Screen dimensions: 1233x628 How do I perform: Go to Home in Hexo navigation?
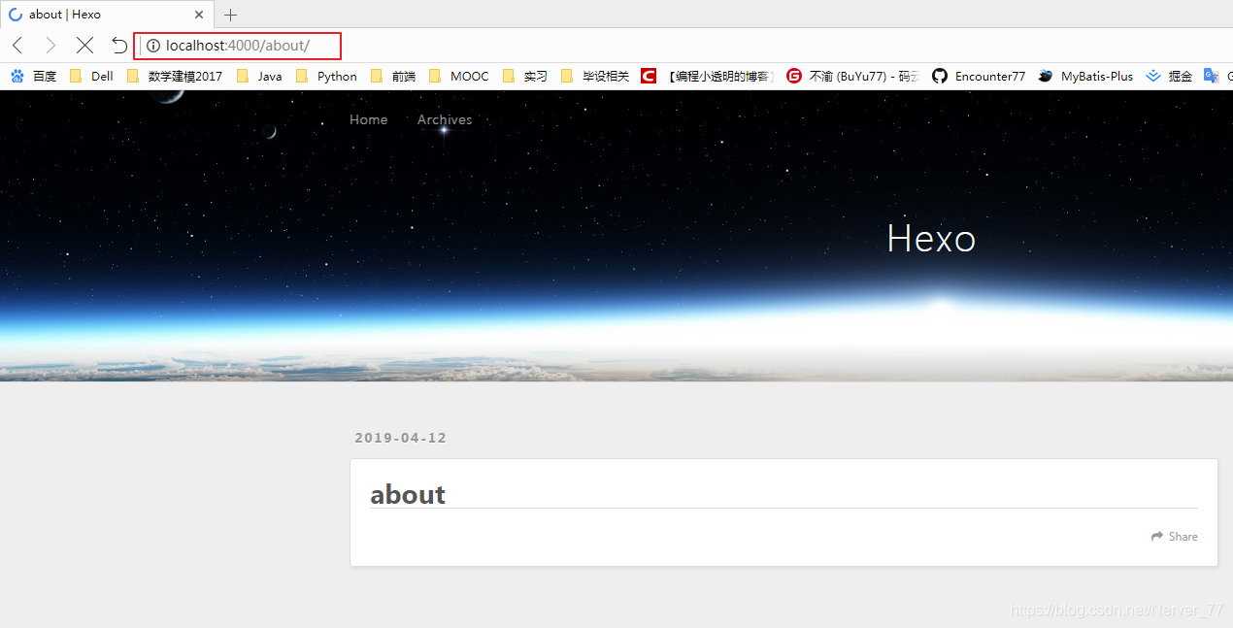coord(368,119)
